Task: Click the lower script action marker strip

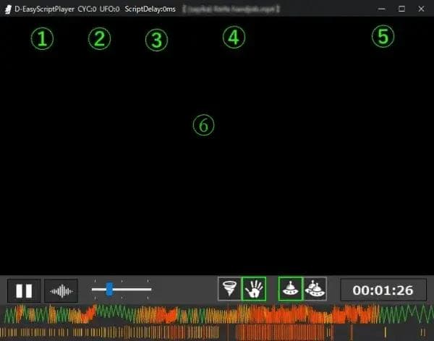Action: pos(217,332)
